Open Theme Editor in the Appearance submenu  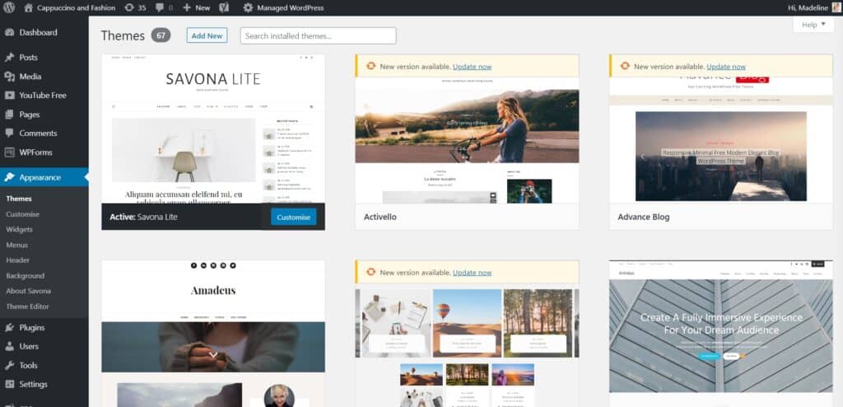(x=27, y=306)
